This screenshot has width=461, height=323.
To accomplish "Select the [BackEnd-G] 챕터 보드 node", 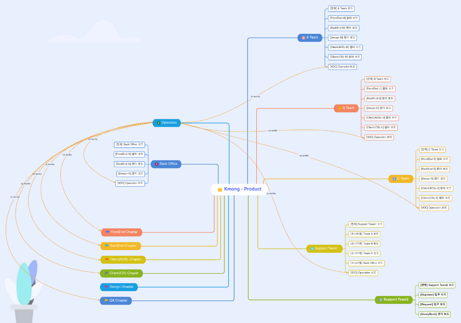I will (x=129, y=164).
